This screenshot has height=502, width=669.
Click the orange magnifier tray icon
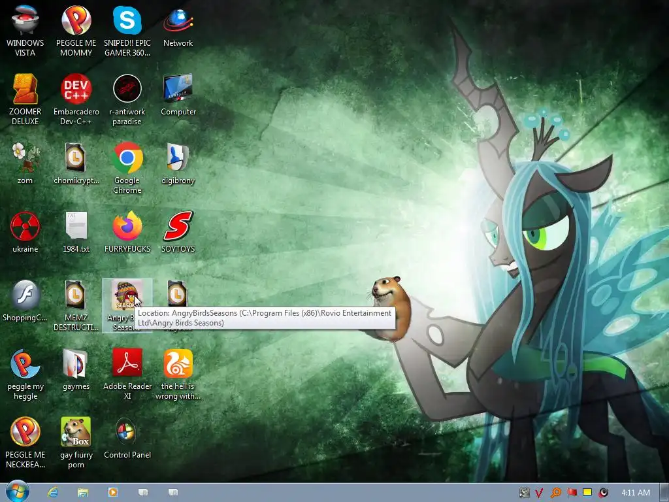[x=555, y=493]
